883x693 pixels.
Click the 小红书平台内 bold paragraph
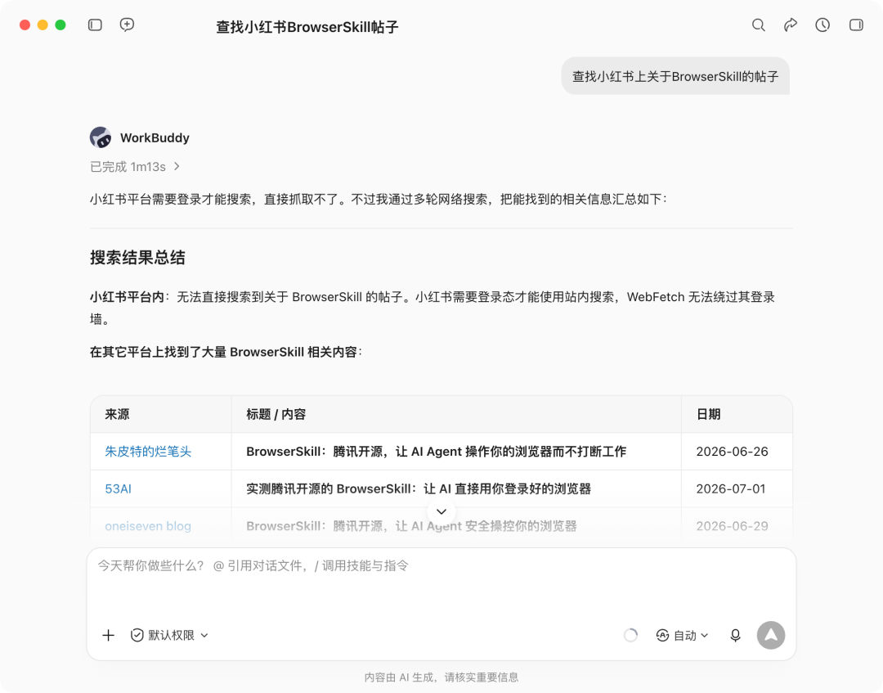(x=433, y=308)
